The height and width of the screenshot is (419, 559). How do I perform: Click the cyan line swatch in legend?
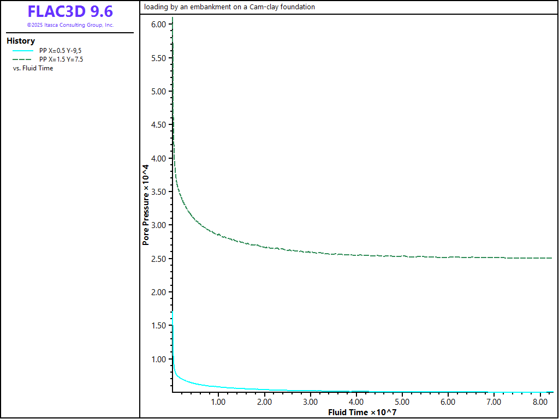pos(22,51)
